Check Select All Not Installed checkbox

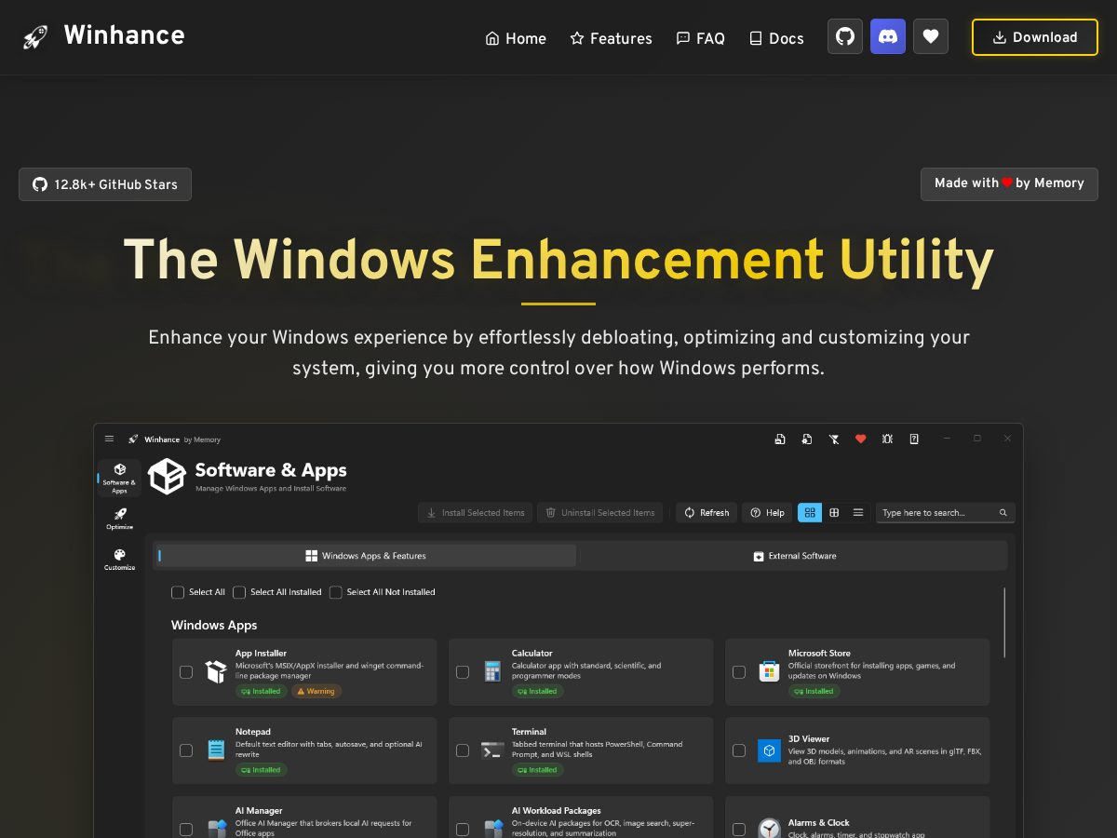click(336, 592)
